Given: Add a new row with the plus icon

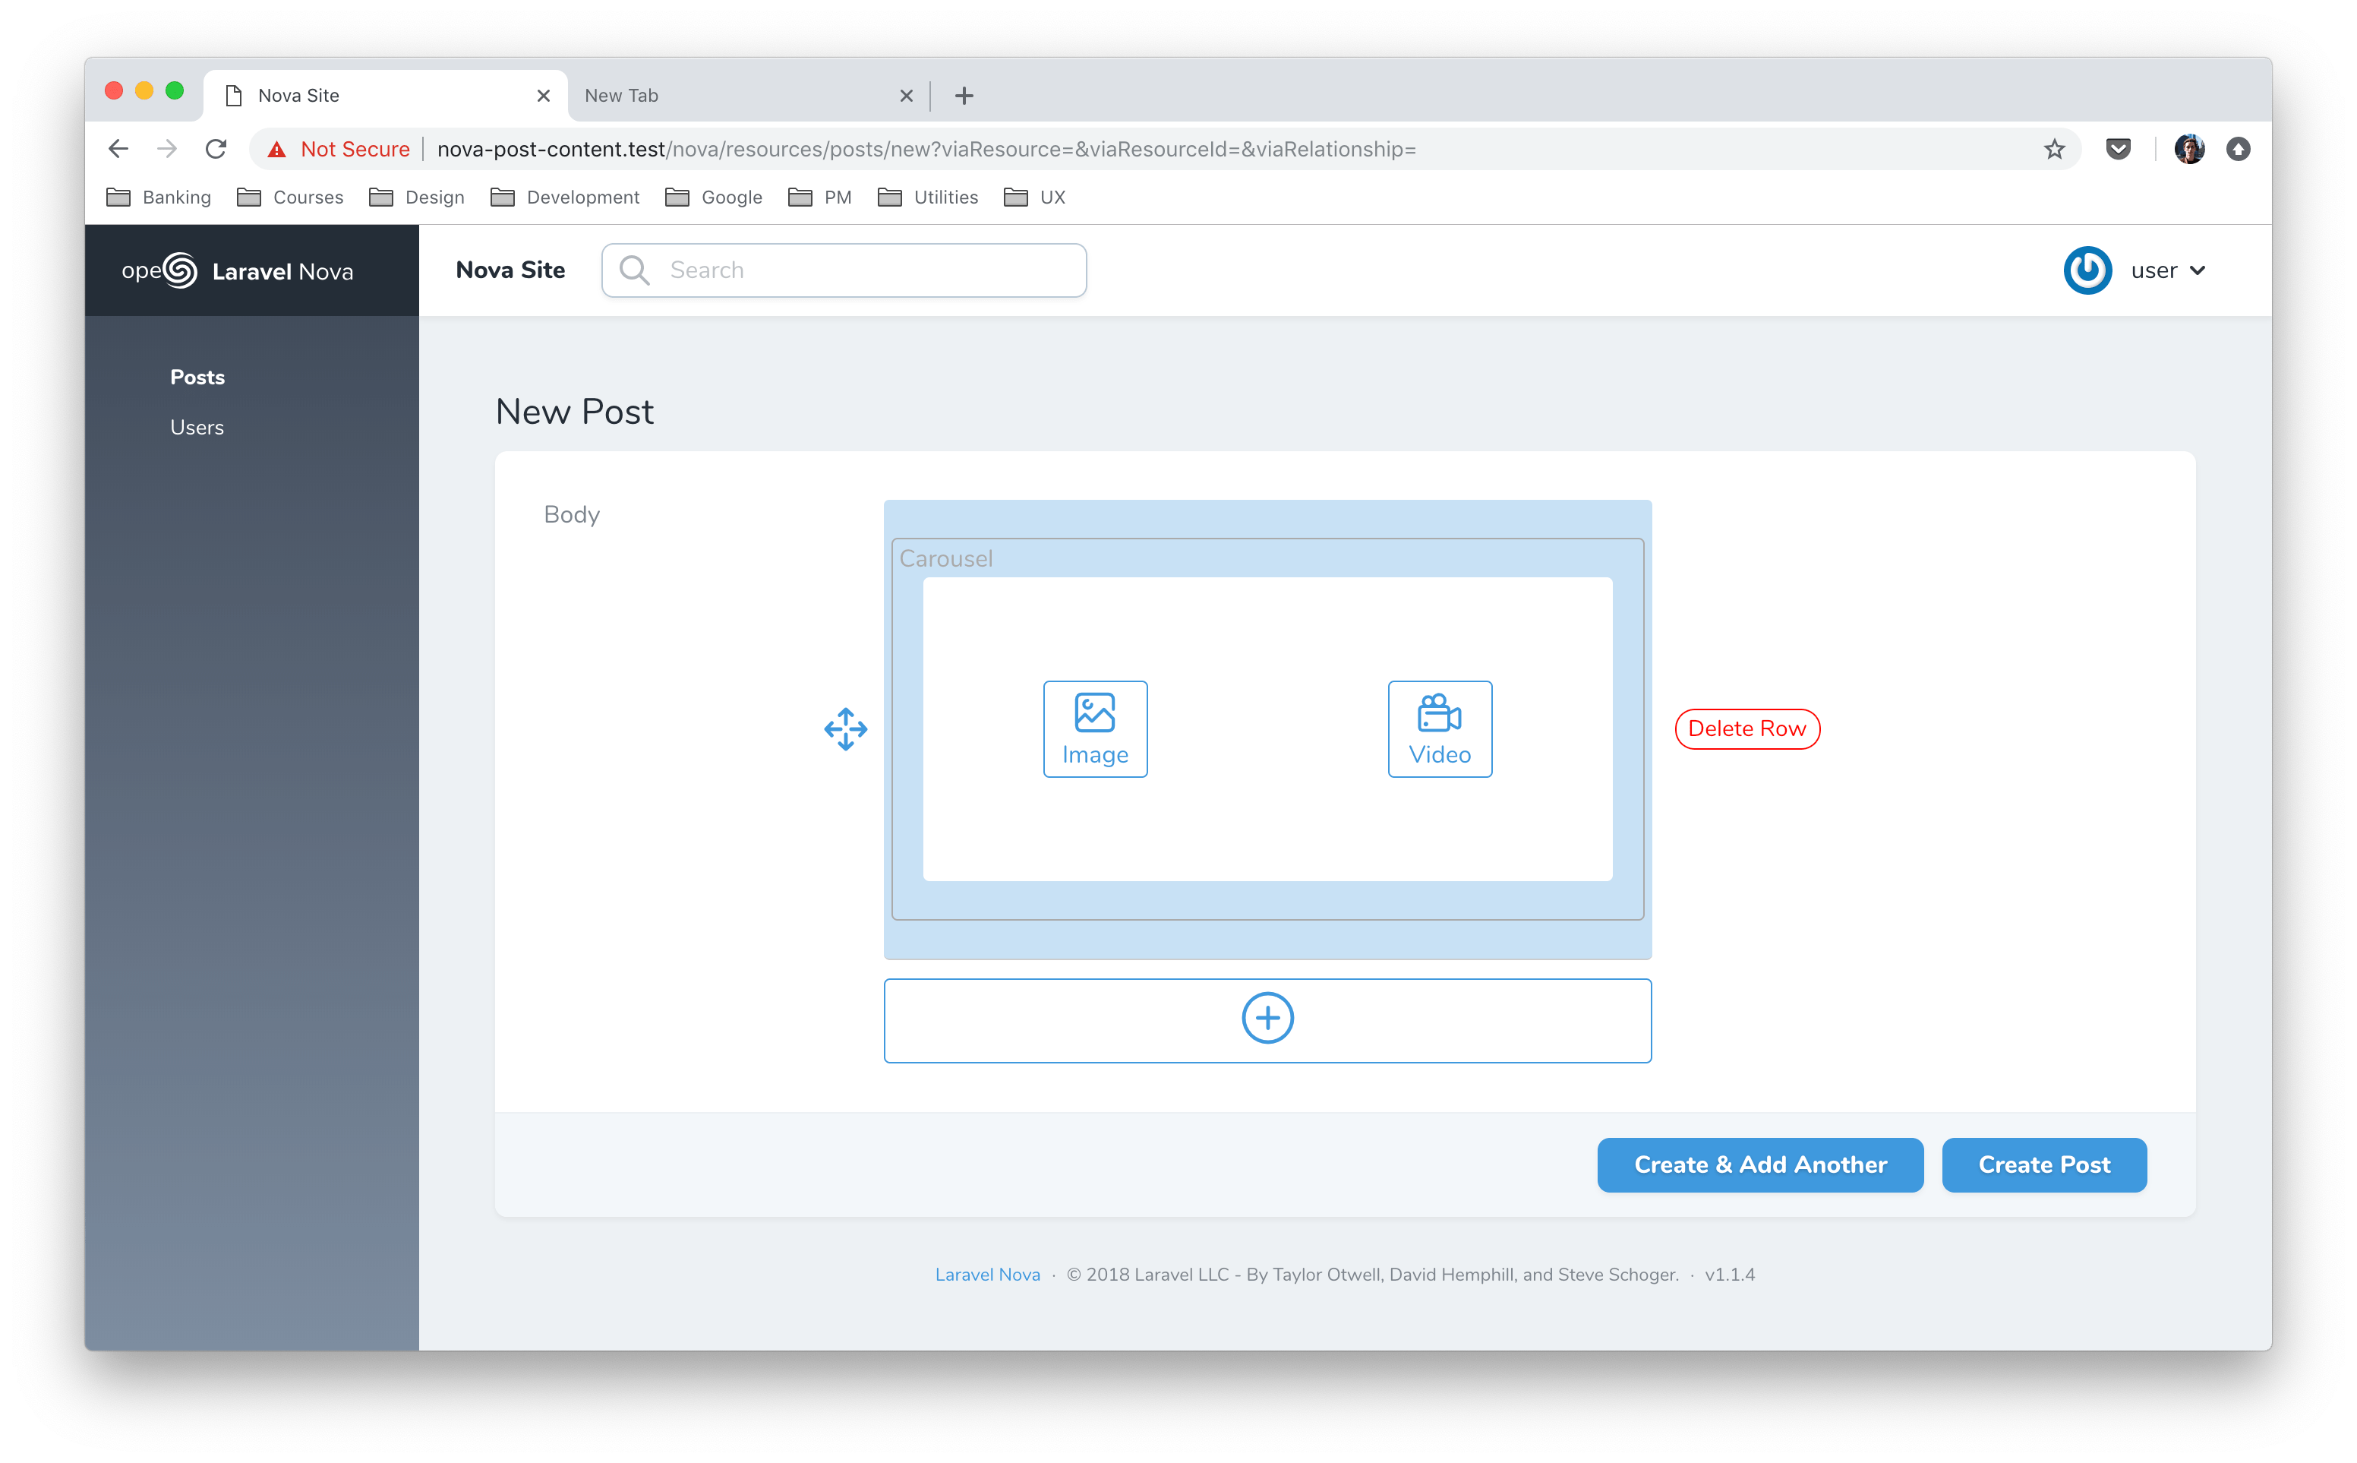Looking at the screenshot, I should 1267,1018.
